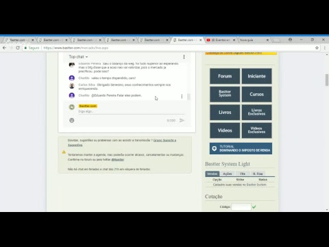Viewport: 329px width, 247px height.
Task: Open the @Bastter twitter link
Action: click(118, 160)
